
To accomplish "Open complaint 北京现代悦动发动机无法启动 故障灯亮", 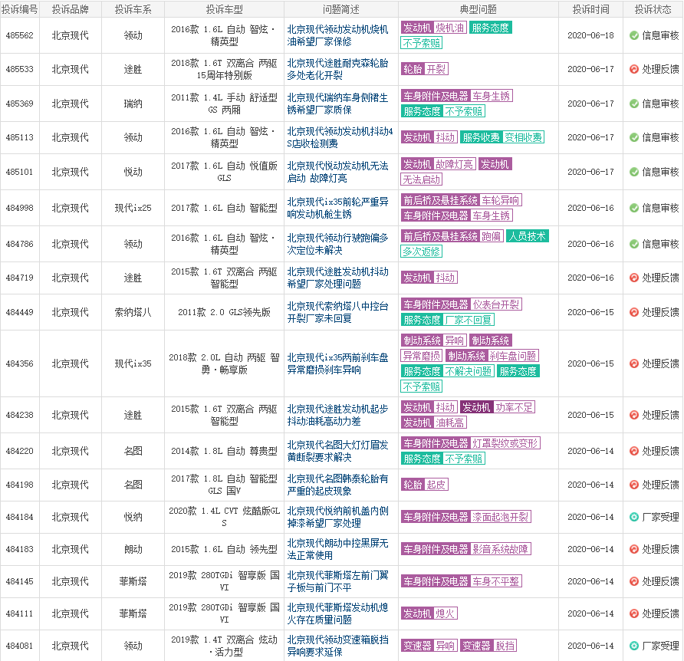I will click(337, 172).
